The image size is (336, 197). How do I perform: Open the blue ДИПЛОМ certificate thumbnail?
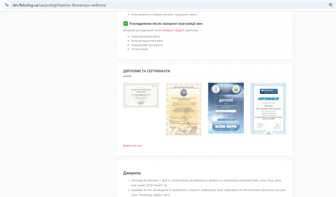click(226, 108)
